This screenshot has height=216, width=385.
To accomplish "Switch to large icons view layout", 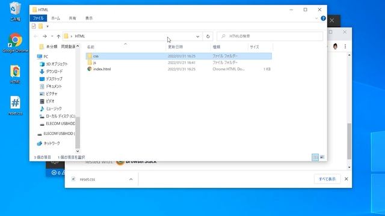I will click(x=322, y=157).
